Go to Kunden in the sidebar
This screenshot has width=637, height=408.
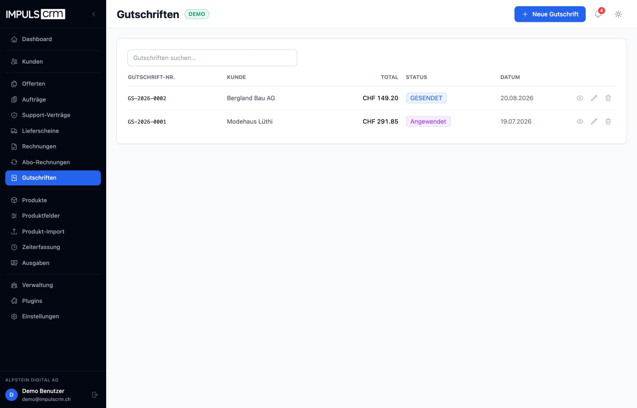[x=53, y=62]
